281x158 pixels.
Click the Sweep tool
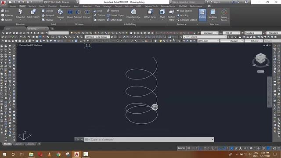(60, 14)
